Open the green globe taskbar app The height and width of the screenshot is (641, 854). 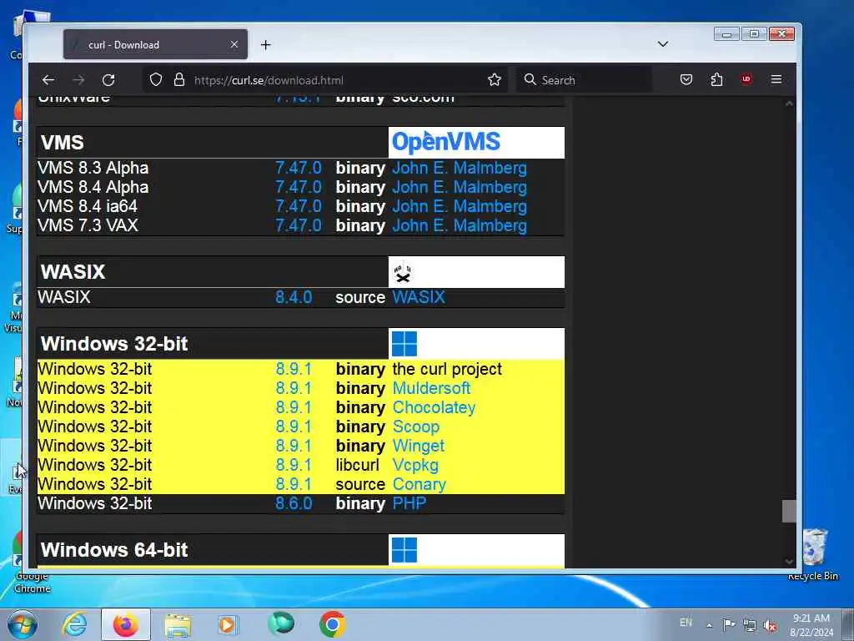click(x=281, y=623)
